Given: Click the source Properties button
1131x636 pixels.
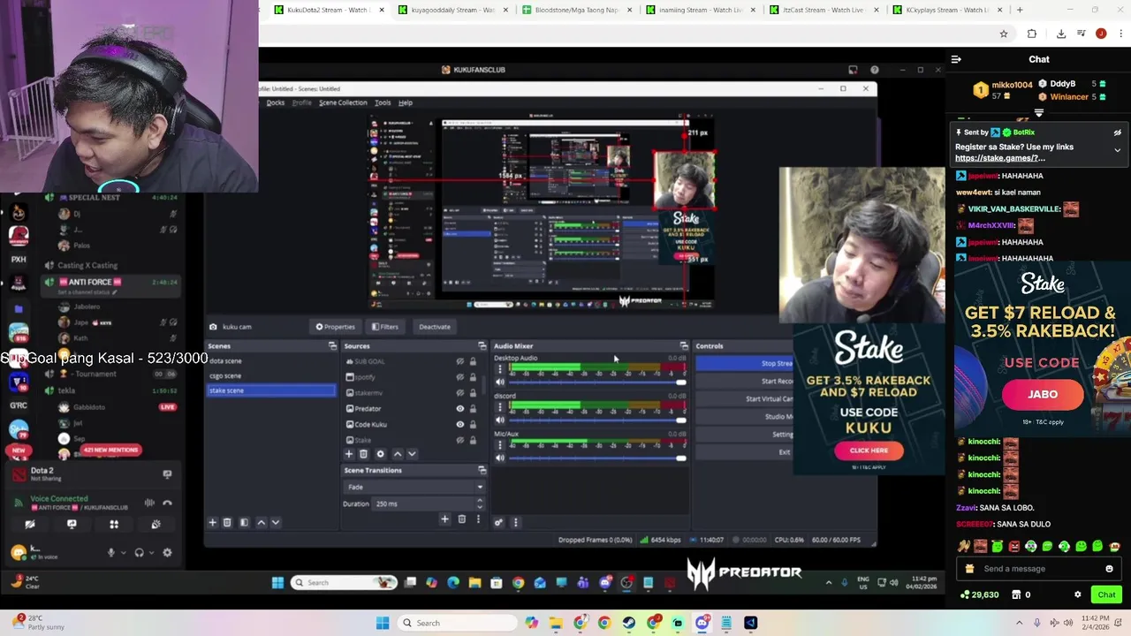Looking at the screenshot, I should point(336,327).
